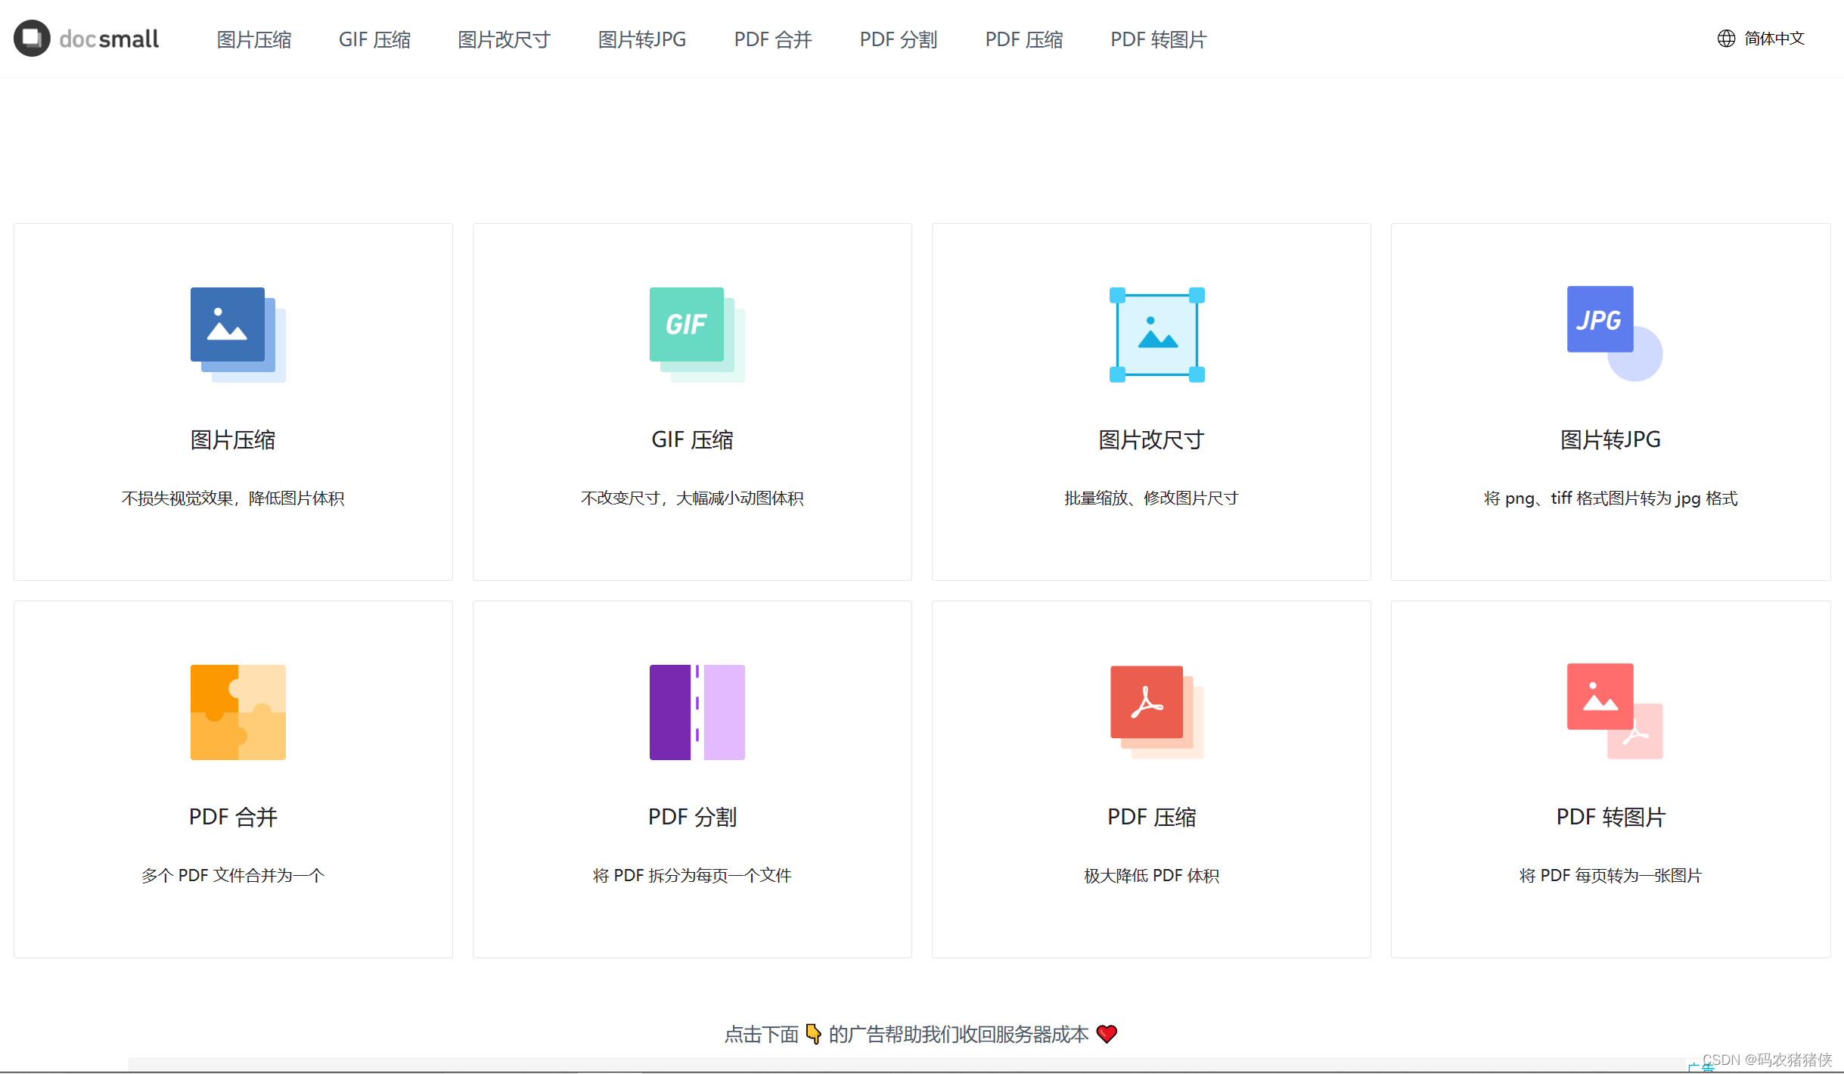Open the 简体中文 language selector

pos(1774,39)
